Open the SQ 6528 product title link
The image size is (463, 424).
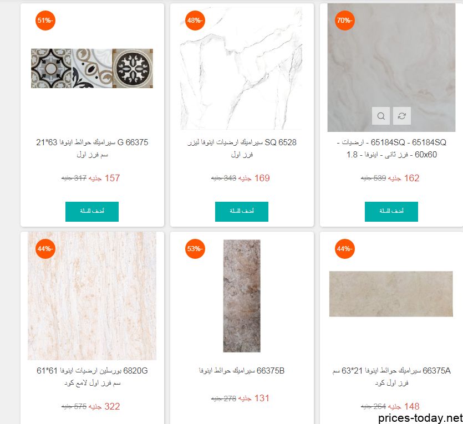click(242, 149)
